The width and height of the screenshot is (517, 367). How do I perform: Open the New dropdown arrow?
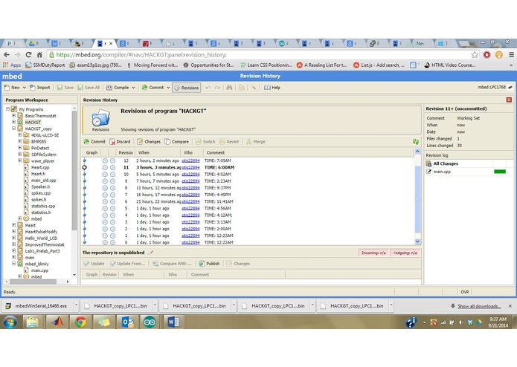(x=24, y=88)
